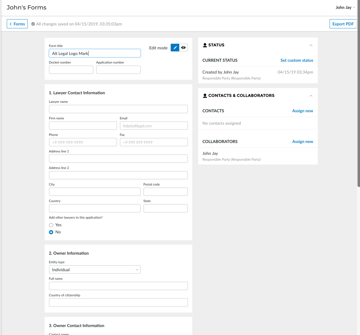Focus the Docket number field
The width and height of the screenshot is (360, 335).
[71, 70]
